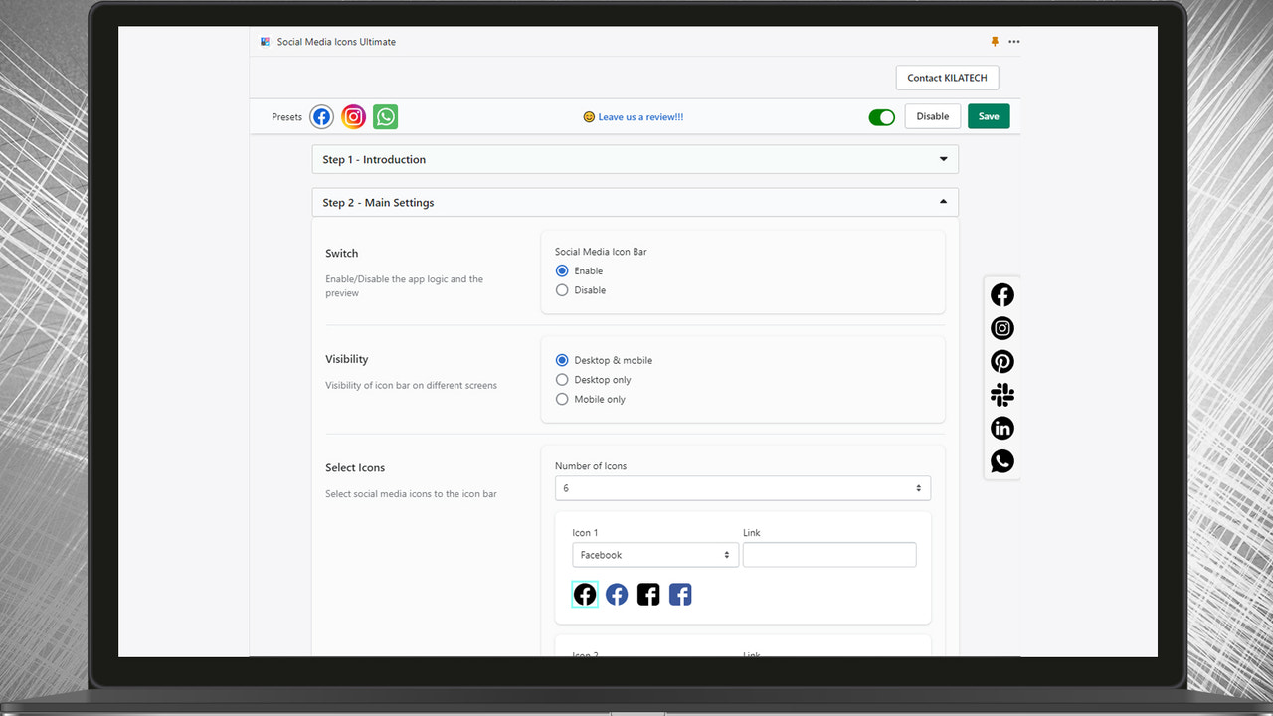Select the Facebook preset icon
This screenshot has height=716, width=1273.
point(320,116)
